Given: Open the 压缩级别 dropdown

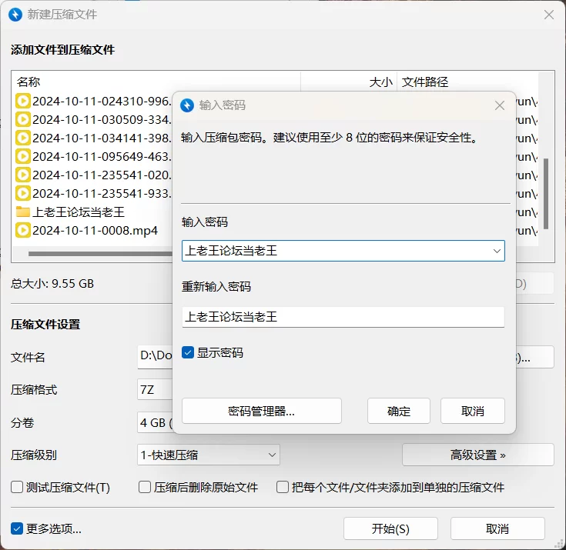Looking at the screenshot, I should pyautogui.click(x=208, y=455).
